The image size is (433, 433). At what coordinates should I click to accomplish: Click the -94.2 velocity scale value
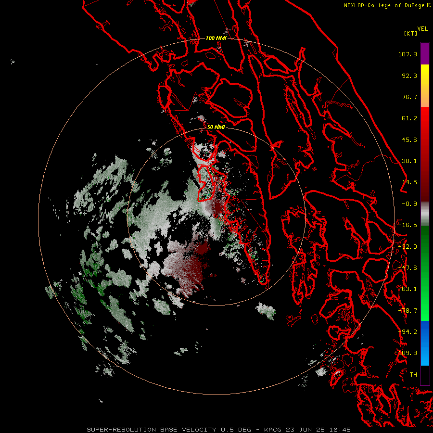pos(408,332)
